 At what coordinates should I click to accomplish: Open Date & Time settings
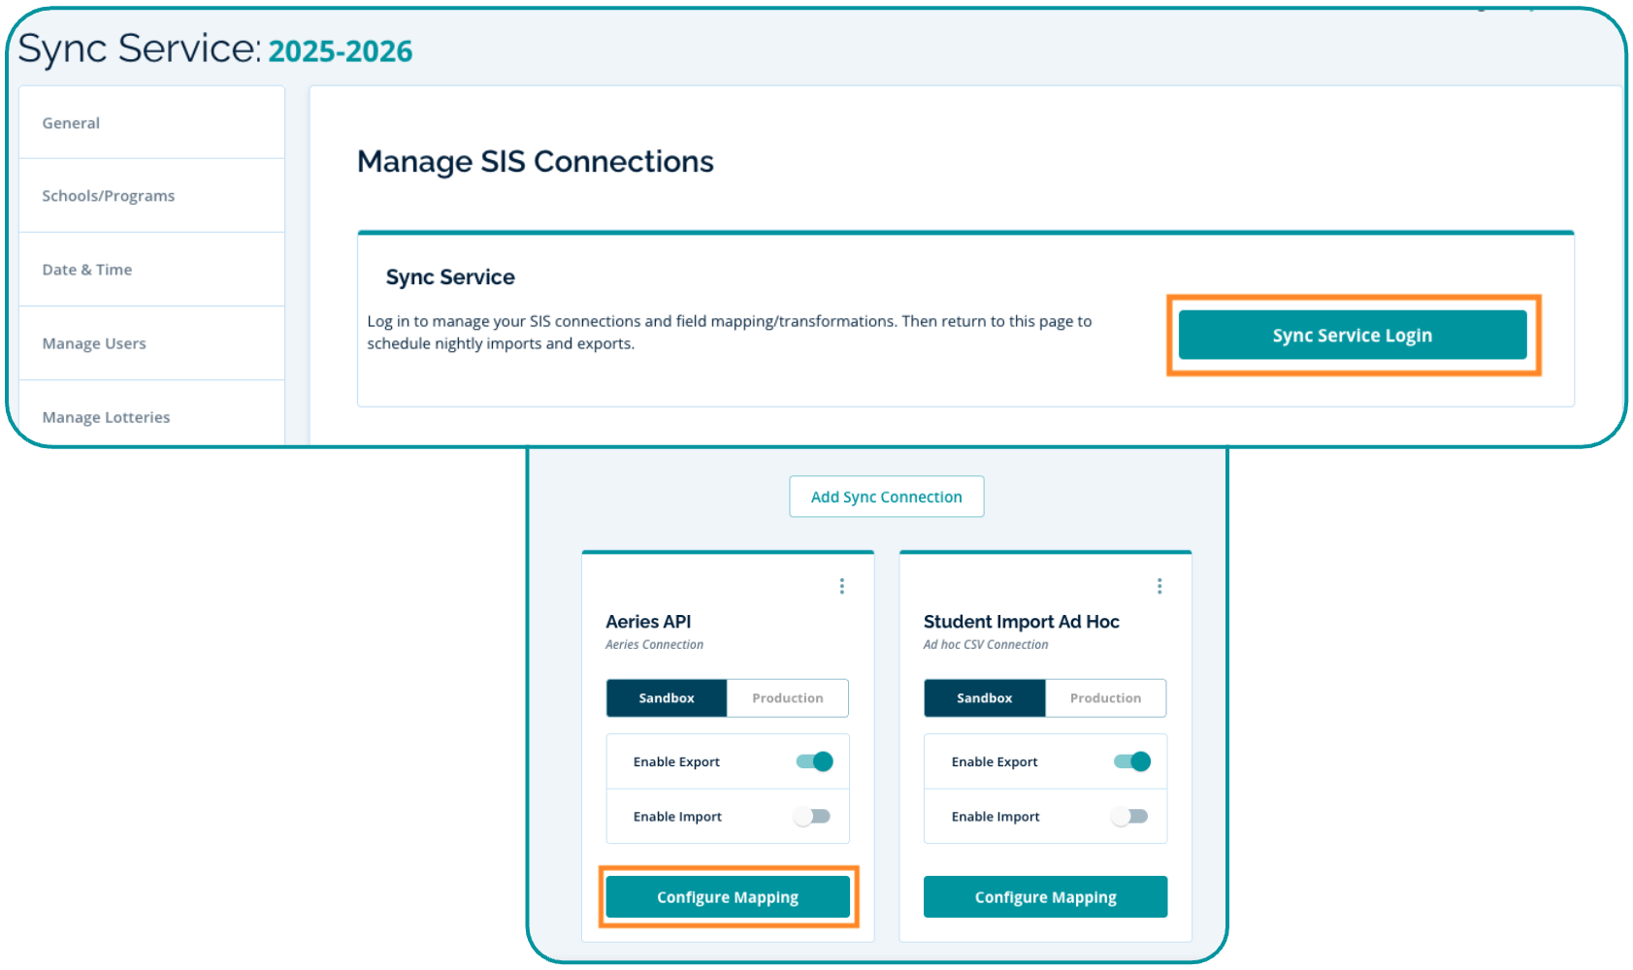click(x=87, y=270)
